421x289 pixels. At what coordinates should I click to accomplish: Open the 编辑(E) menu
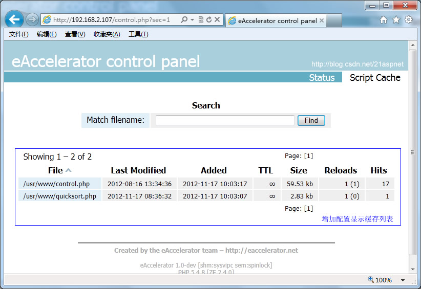[x=47, y=34]
